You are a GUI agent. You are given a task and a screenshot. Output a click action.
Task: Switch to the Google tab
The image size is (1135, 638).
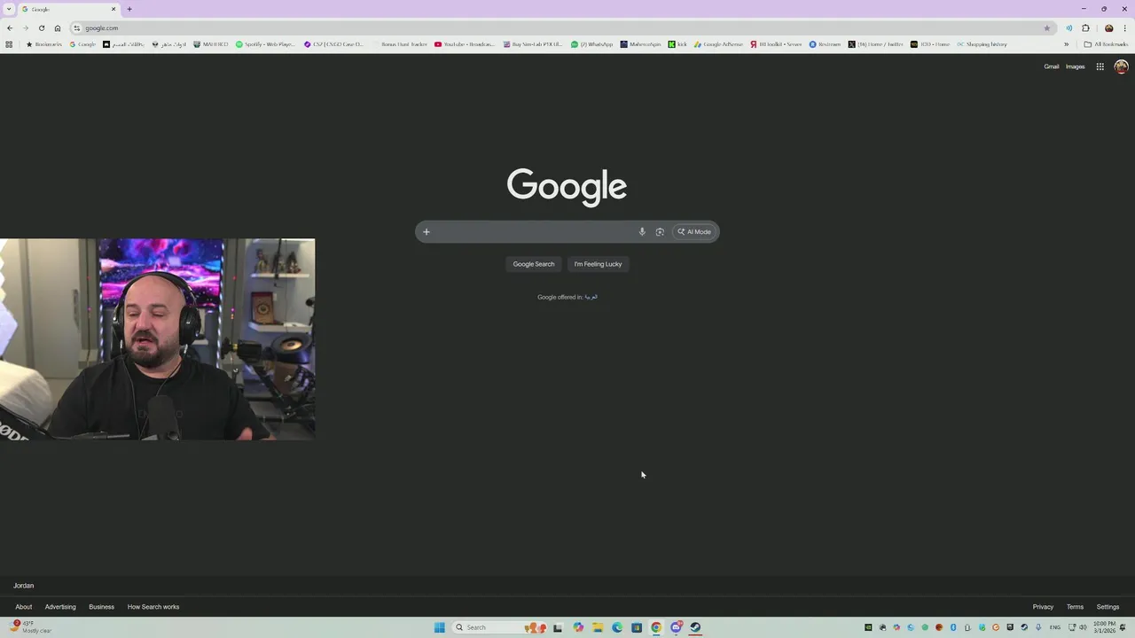[69, 9]
